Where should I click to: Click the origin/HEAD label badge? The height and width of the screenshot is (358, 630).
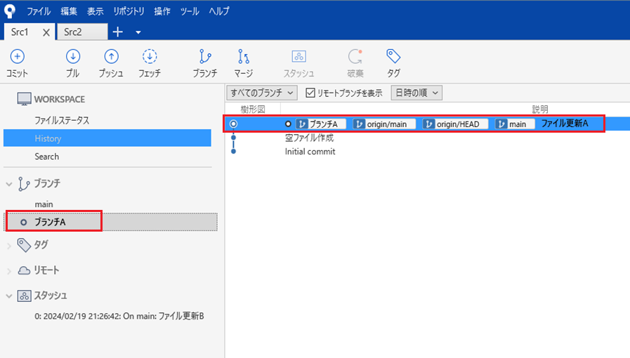[x=455, y=124]
